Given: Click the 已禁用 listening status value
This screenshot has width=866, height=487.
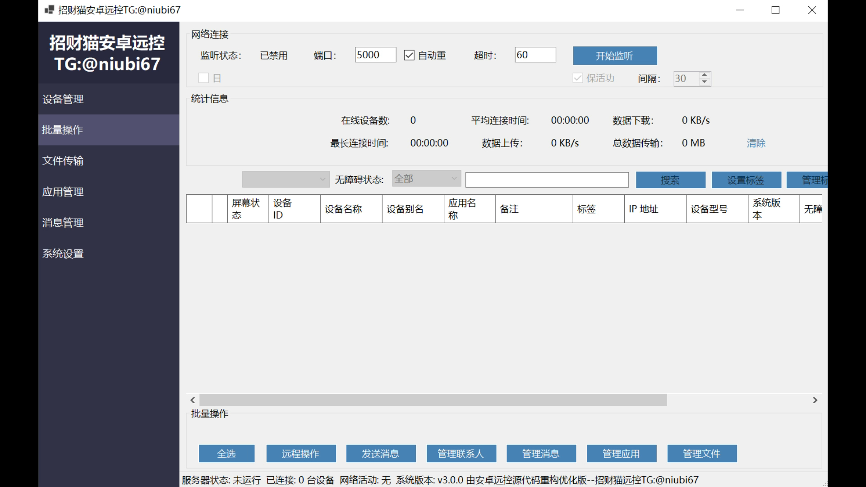Looking at the screenshot, I should pyautogui.click(x=274, y=55).
